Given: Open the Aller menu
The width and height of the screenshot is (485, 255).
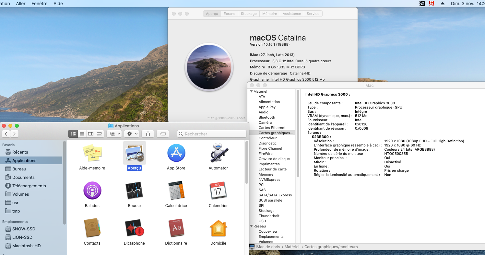Looking at the screenshot, I should (x=21, y=4).
